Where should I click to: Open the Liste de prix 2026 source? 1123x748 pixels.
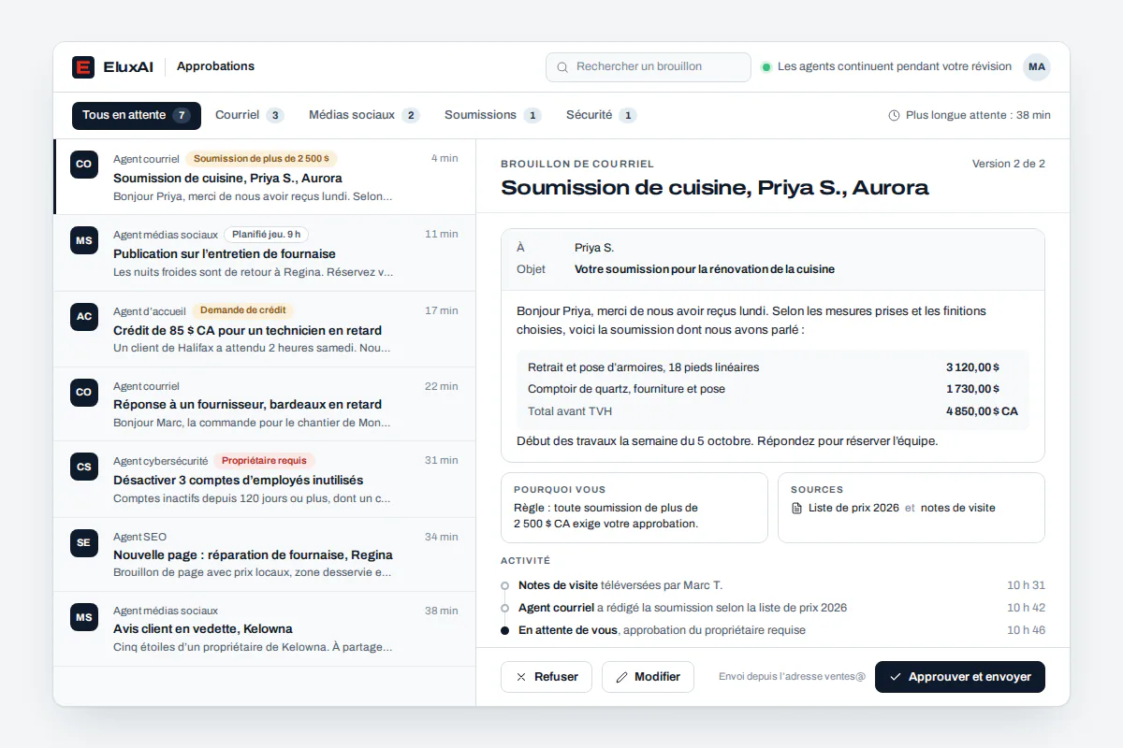(853, 509)
